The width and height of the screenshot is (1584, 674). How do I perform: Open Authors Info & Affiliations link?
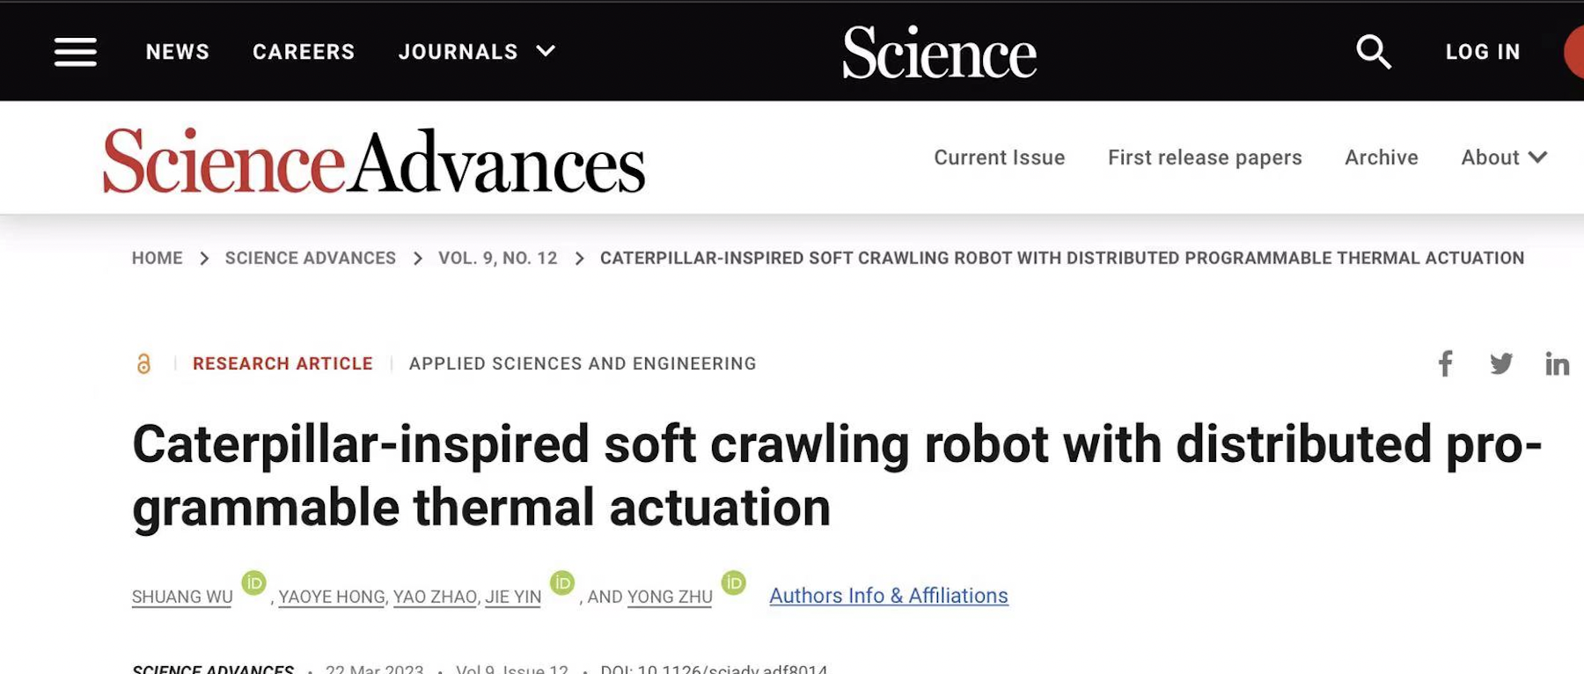[x=889, y=596]
